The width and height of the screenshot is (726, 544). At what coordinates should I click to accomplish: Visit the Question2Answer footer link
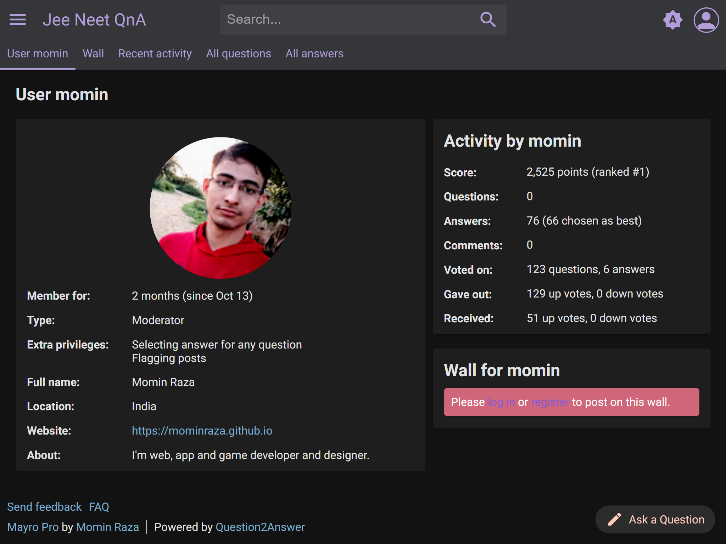[260, 527]
